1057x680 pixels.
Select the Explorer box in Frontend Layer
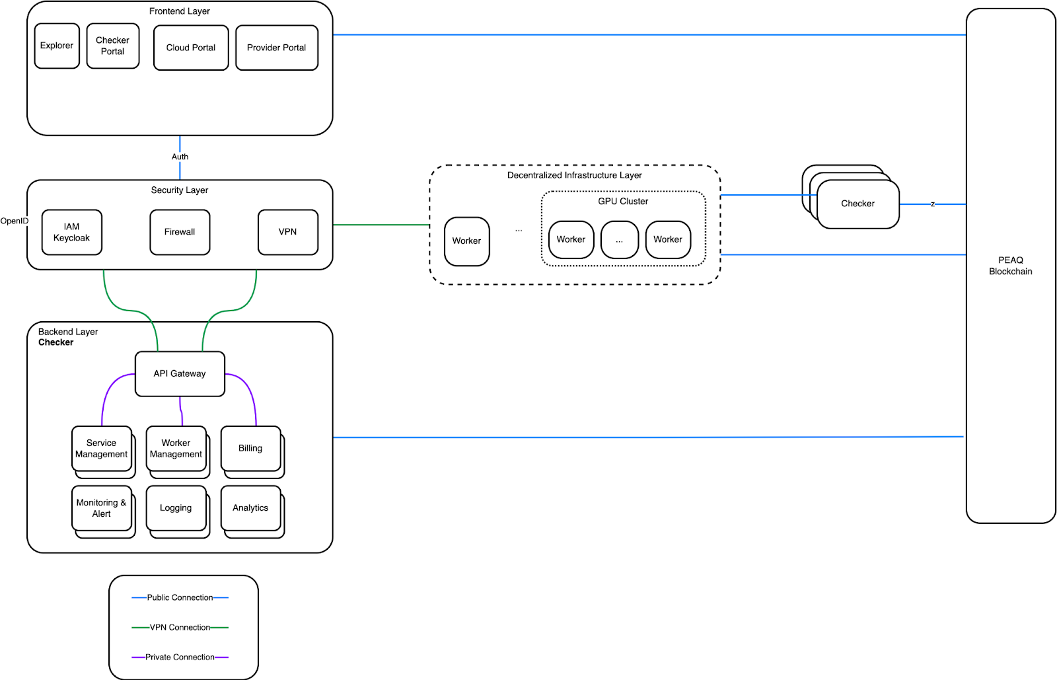pyautogui.click(x=57, y=46)
